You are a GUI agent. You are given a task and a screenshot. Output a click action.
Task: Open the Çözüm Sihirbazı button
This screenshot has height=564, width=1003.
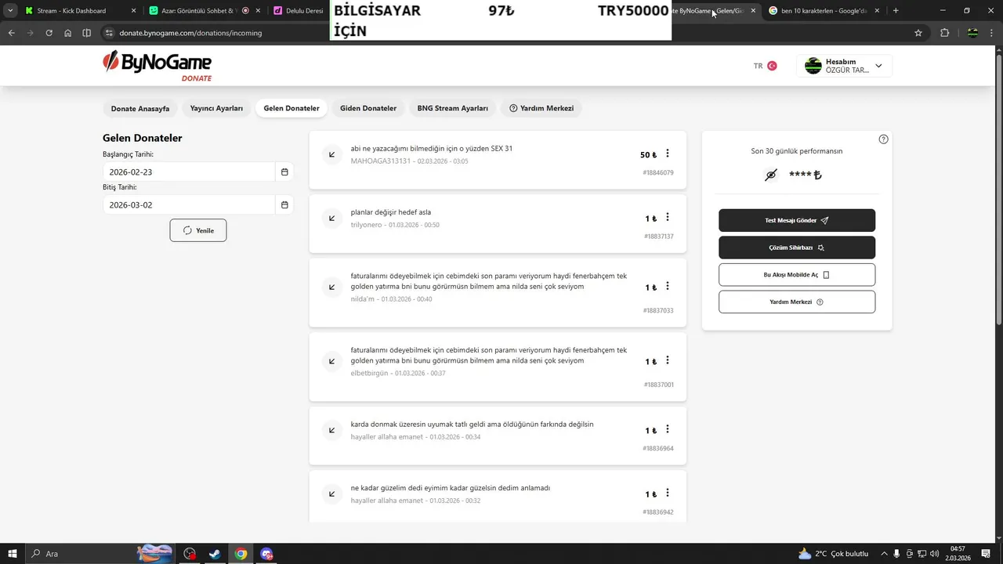tap(797, 248)
